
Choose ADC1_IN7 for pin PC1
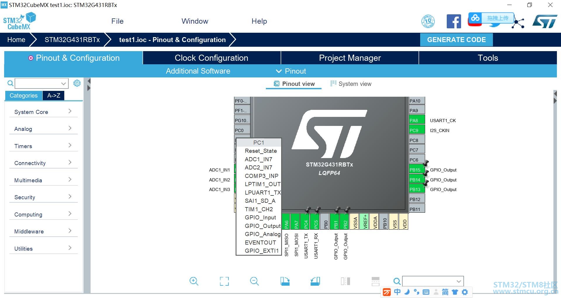(259, 159)
